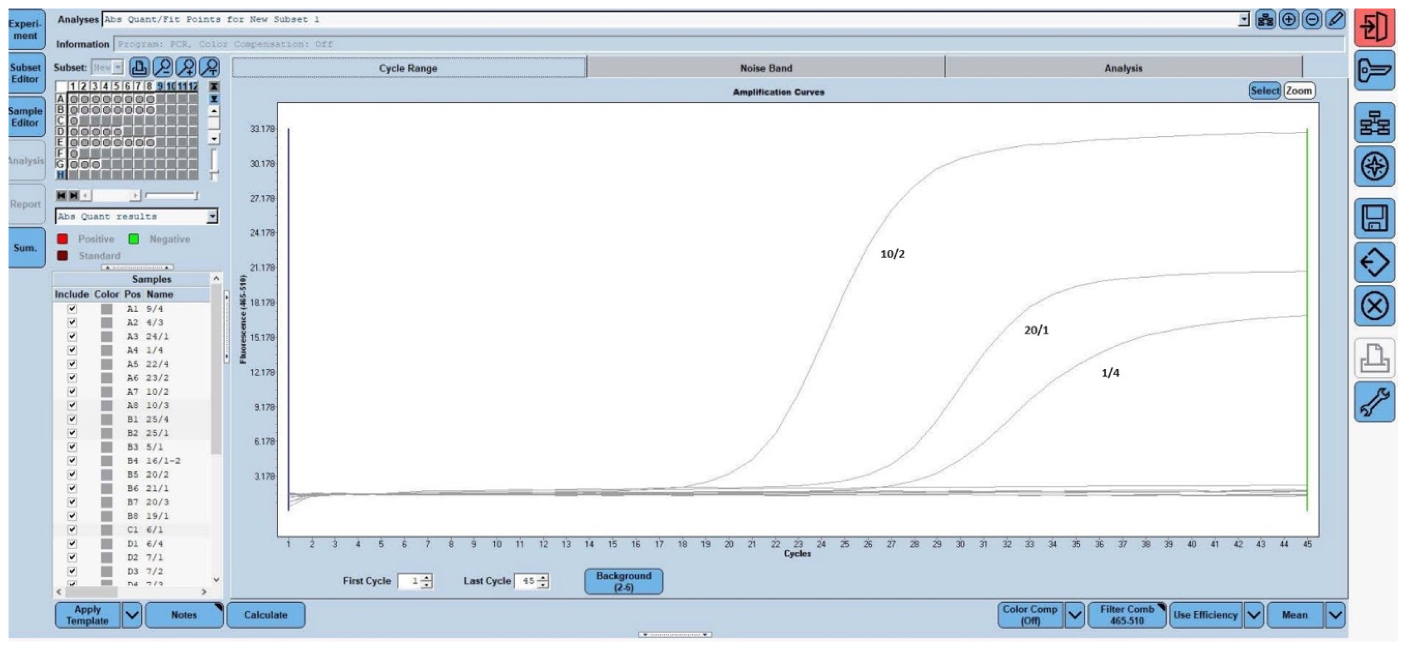Viewport: 1405px width, 650px height.
Task: Switch to the Noise Band tab
Action: pos(765,68)
